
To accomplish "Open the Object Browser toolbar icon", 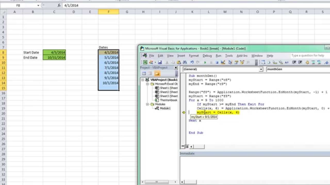I will pos(242,62).
